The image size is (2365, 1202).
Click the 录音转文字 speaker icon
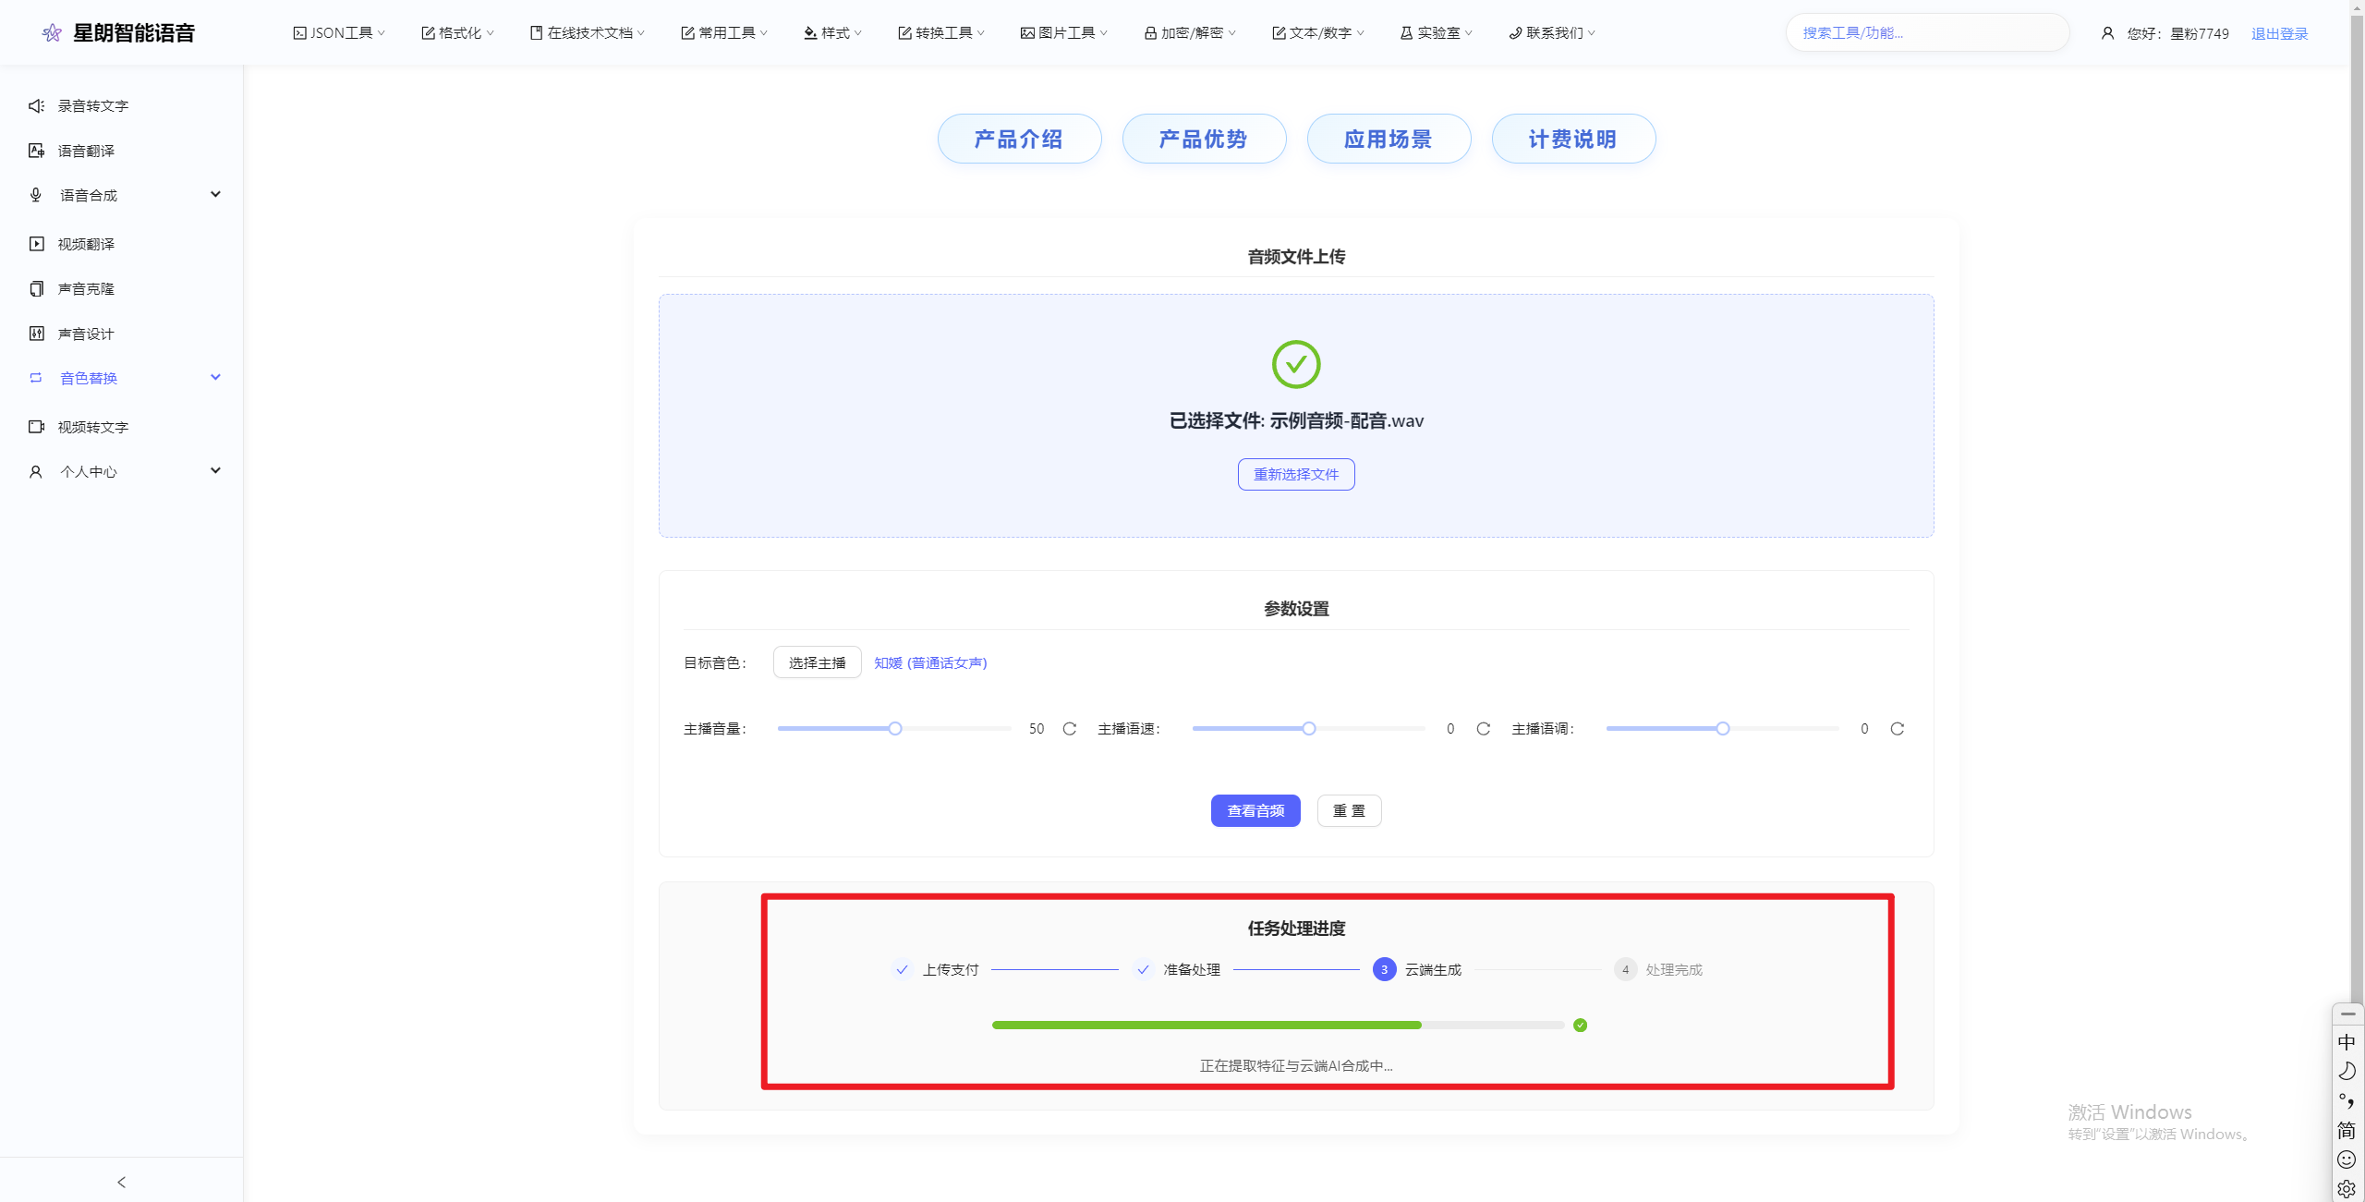(x=36, y=106)
